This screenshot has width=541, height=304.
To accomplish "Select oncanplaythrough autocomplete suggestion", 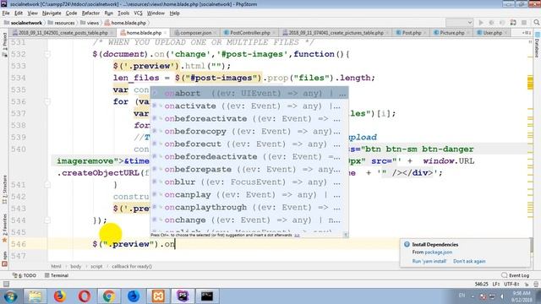I will pyautogui.click(x=249, y=207).
